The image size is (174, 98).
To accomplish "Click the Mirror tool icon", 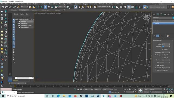I will [x=113, y=7].
